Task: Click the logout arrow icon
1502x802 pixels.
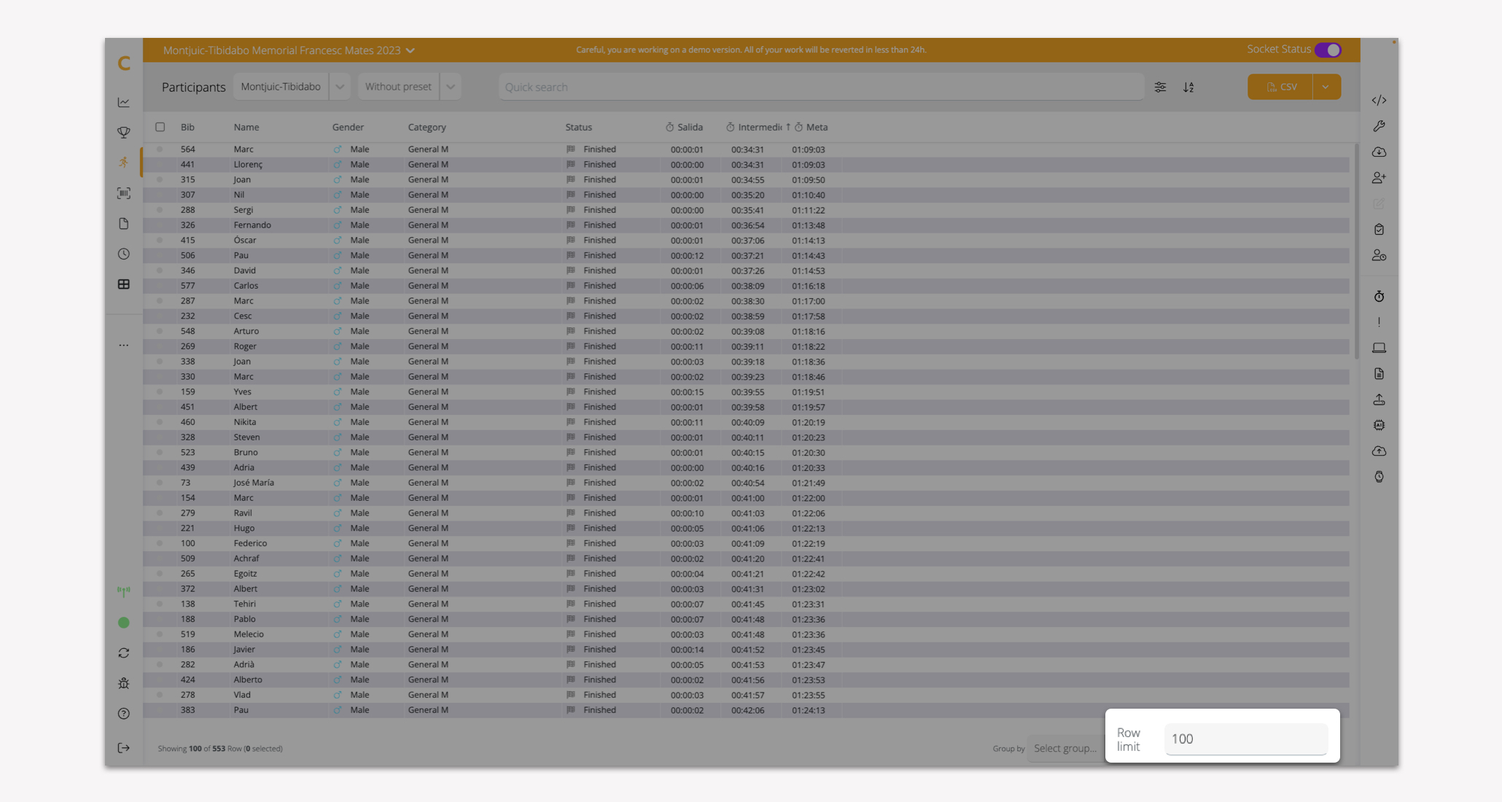Action: click(x=124, y=748)
